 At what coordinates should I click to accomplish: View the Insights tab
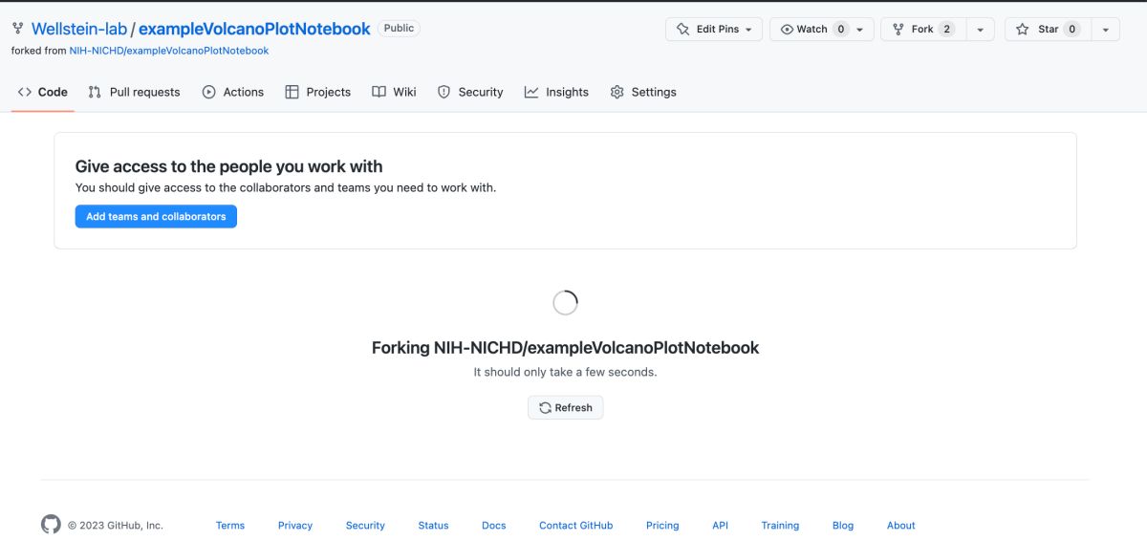556,92
